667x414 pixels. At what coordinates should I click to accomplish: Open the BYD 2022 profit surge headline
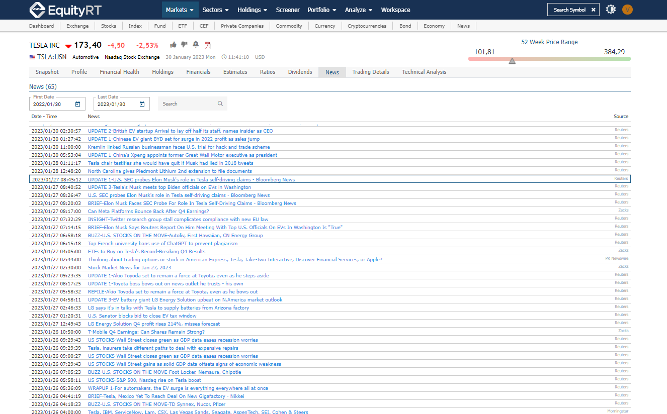(174, 139)
